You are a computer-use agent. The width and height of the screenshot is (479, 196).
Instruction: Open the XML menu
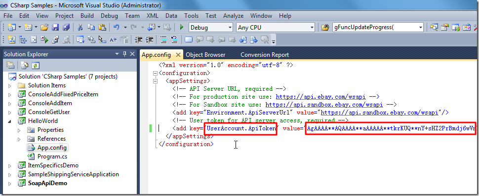click(x=153, y=16)
